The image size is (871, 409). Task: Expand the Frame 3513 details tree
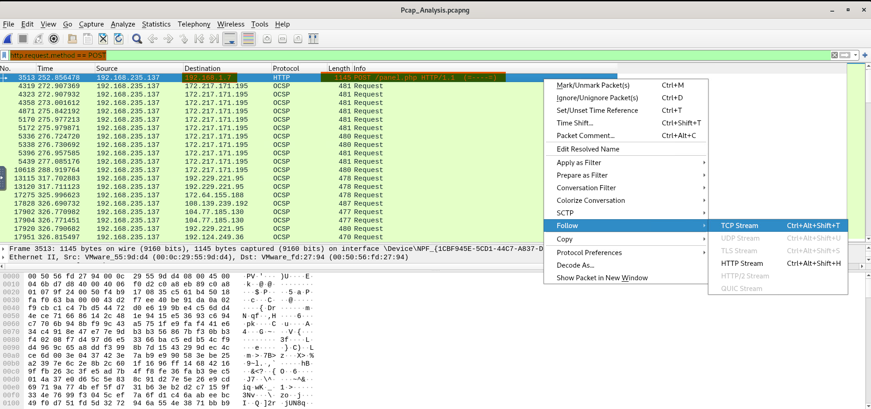tap(4, 249)
